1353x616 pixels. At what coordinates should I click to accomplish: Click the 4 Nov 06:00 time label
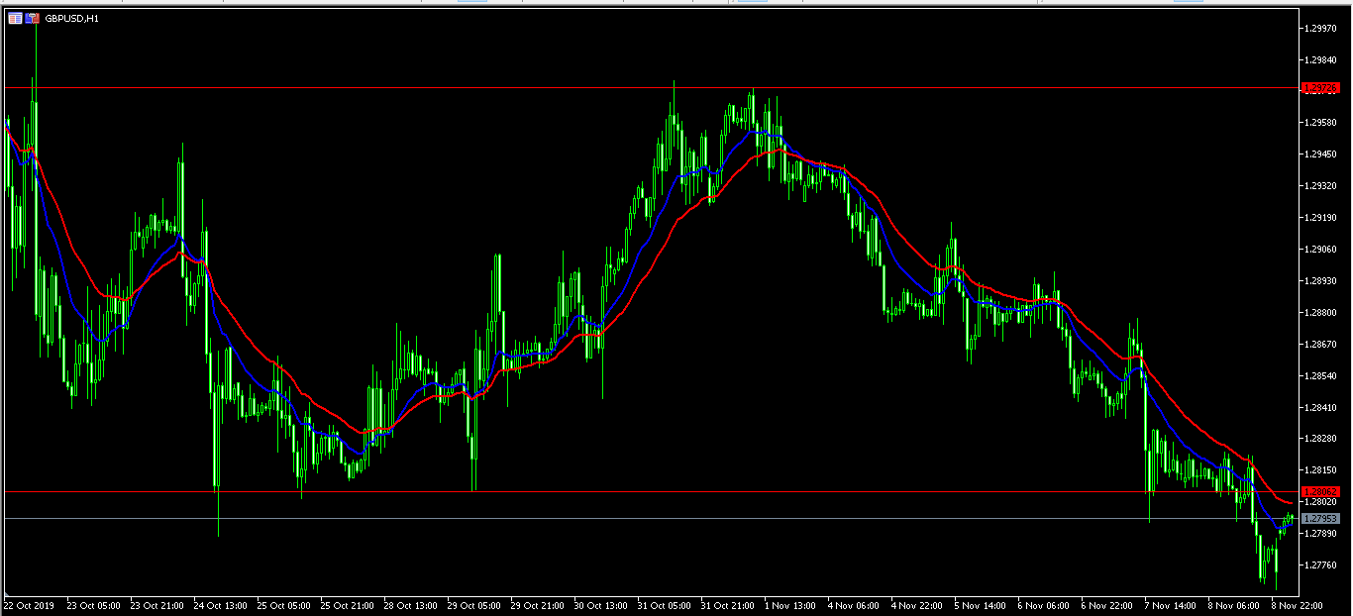pos(854,604)
